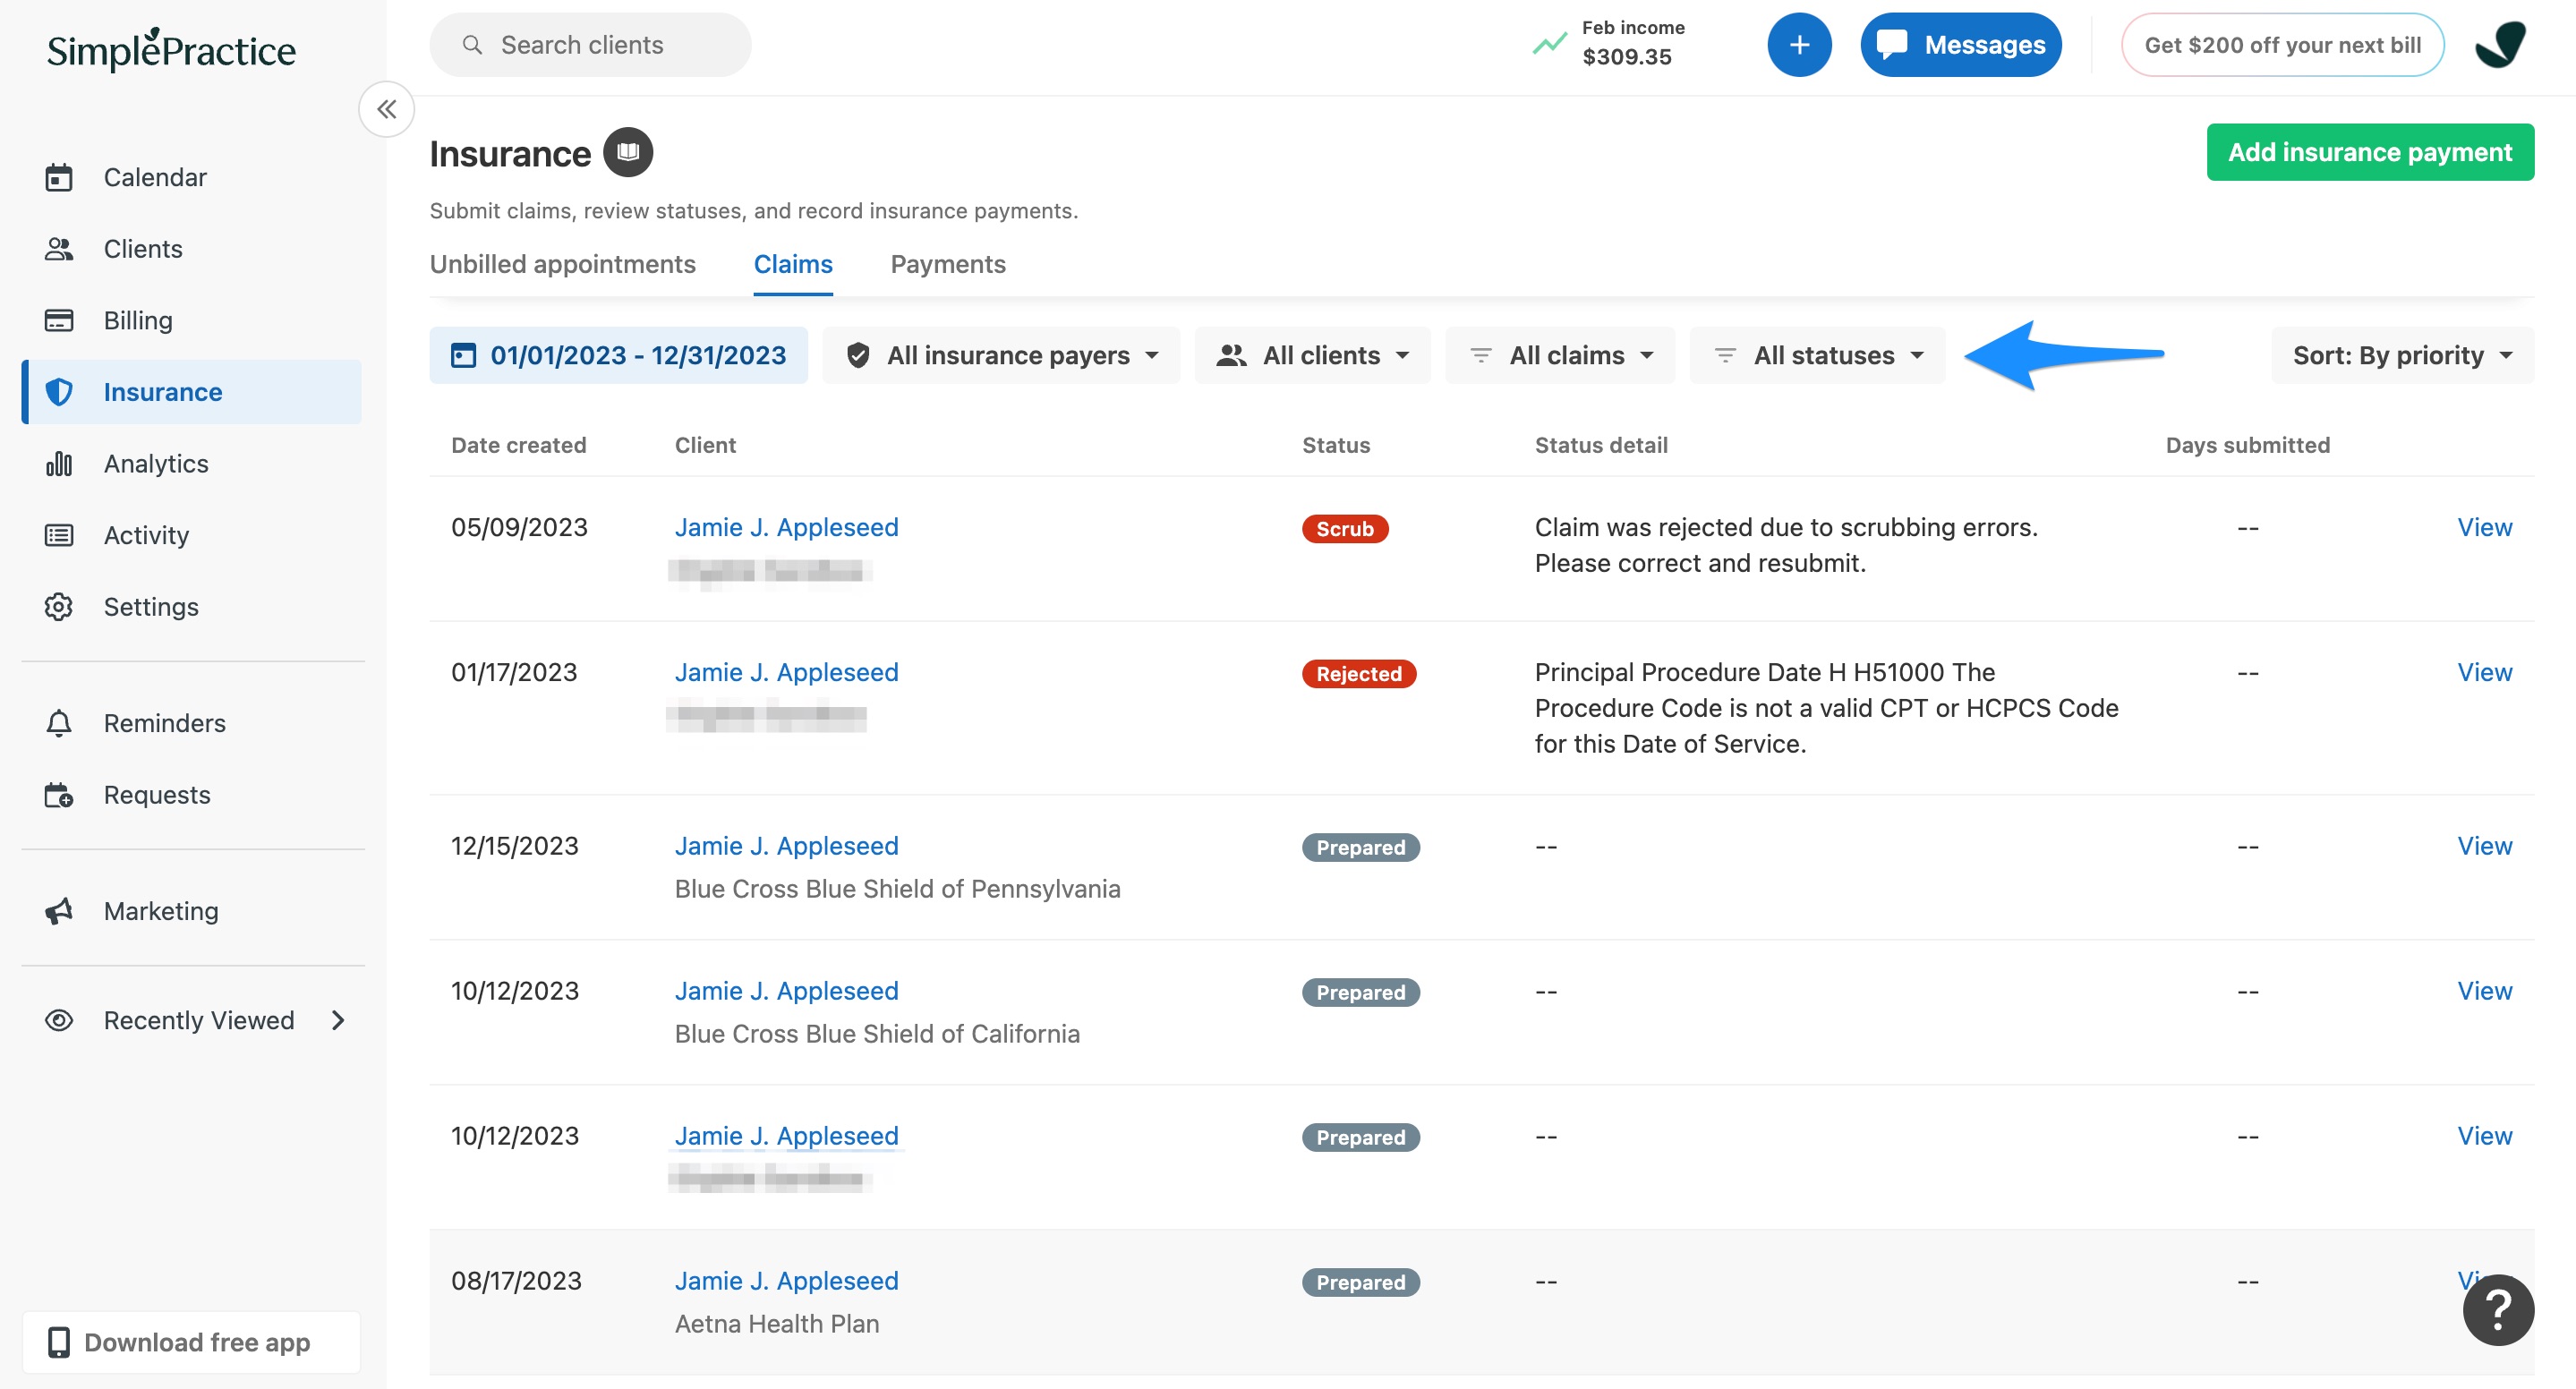Open the Activity list icon
The image size is (2576, 1389).
point(59,535)
